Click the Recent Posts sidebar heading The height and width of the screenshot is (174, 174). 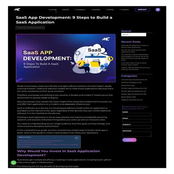click(x=131, y=42)
